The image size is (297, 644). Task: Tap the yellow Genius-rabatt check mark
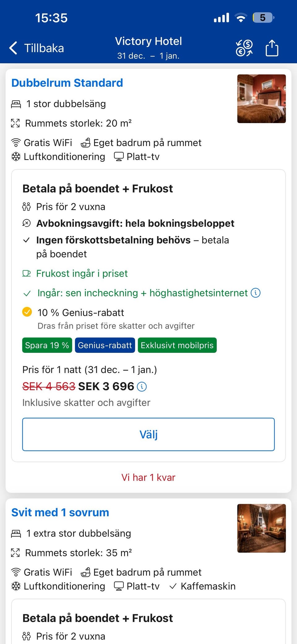[27, 312]
